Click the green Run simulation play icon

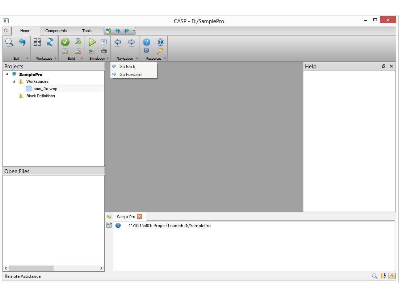(92, 42)
